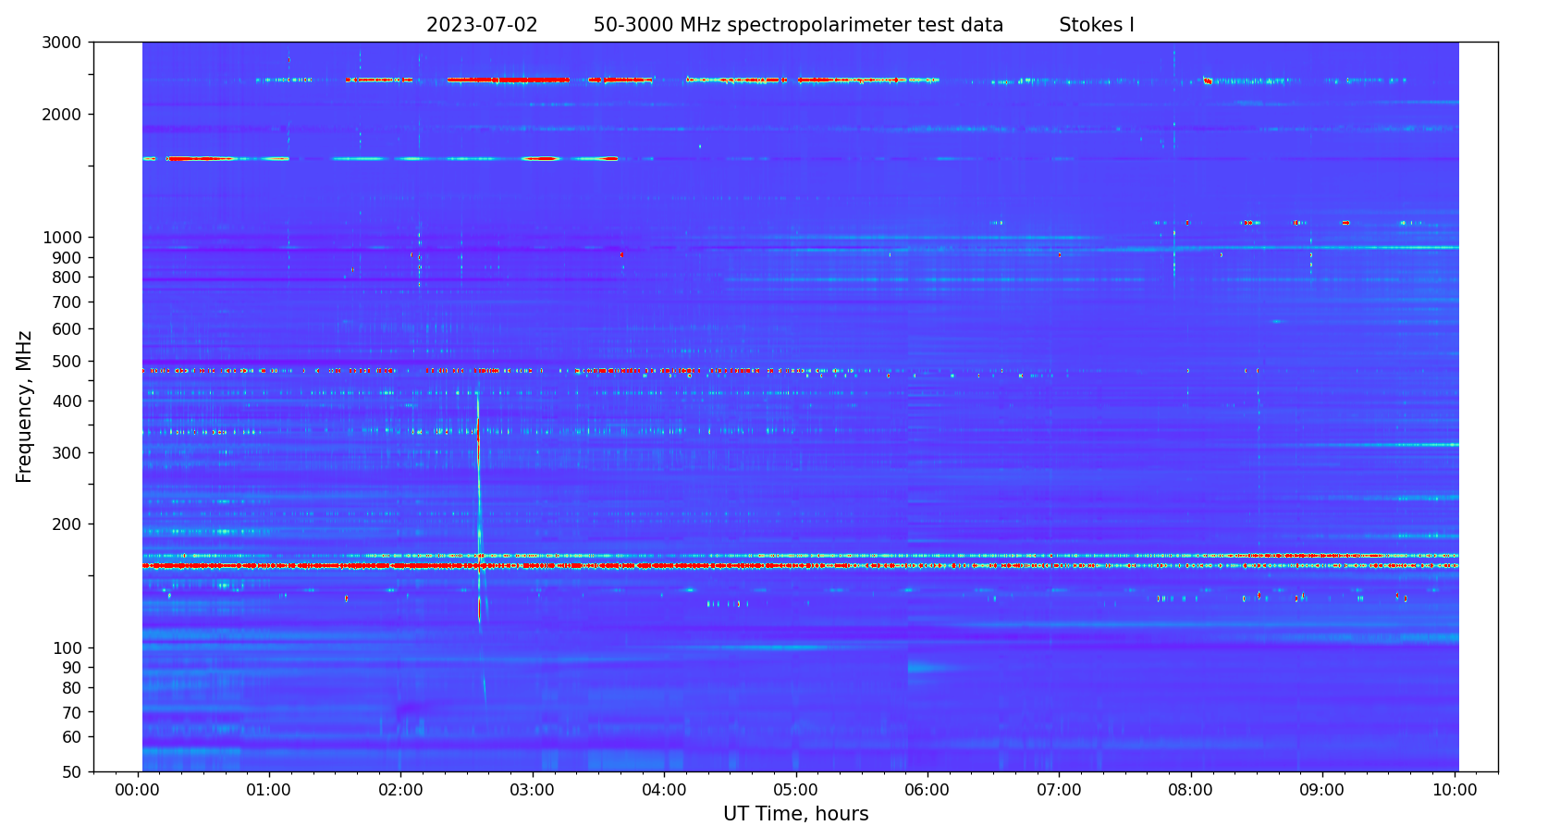Select the 05:00 time tick label

[x=795, y=790]
